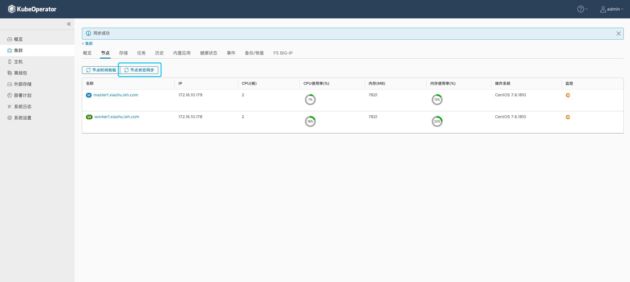Switch to the 内置应用 tab
This screenshot has height=282, width=630.
[x=182, y=53]
